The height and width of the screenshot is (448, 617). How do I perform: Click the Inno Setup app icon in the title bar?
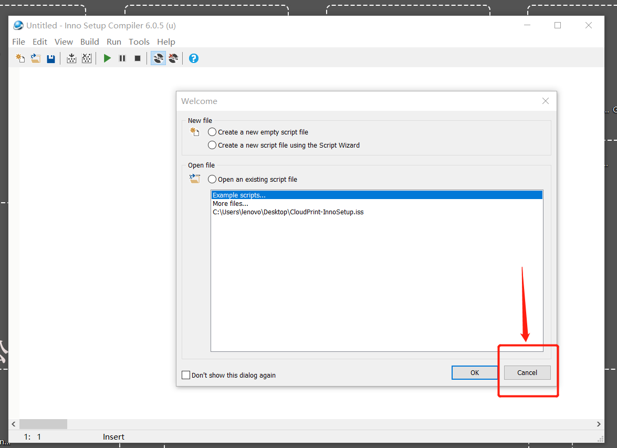pyautogui.click(x=18, y=26)
